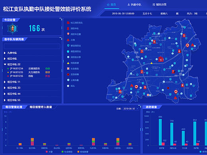207x155 pixels.
Task: Expand the first 松江中队 row
Action: click(32, 59)
